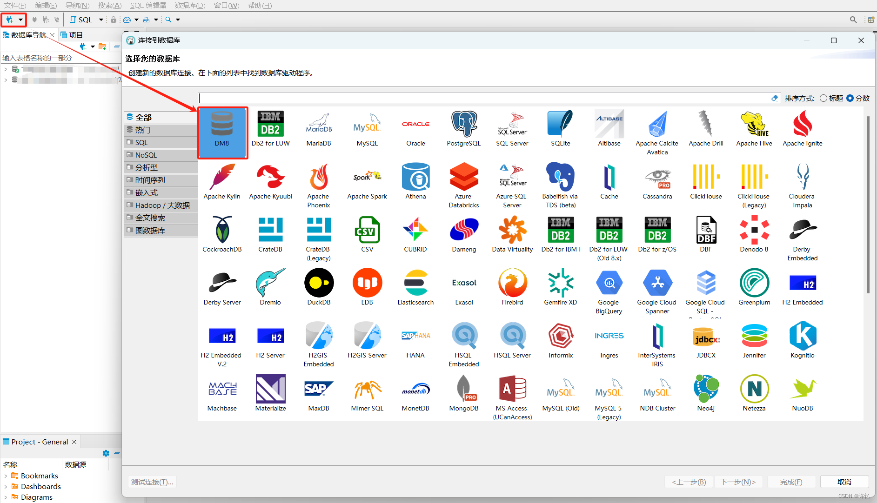Filter drivers by 图数据库 category
The width and height of the screenshot is (877, 503).
coord(161,230)
